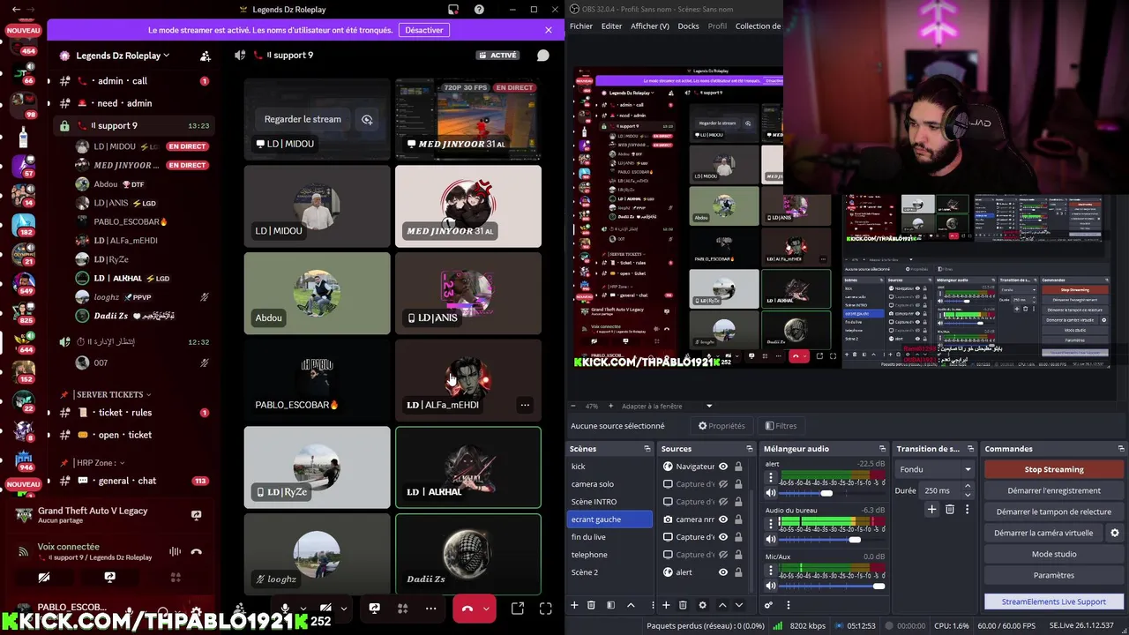Unlock the Navigateur source padlock

click(738, 467)
